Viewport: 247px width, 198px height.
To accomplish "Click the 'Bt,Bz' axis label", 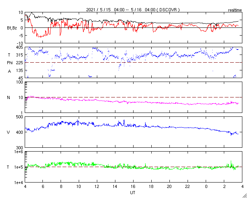I will click(x=12, y=28).
